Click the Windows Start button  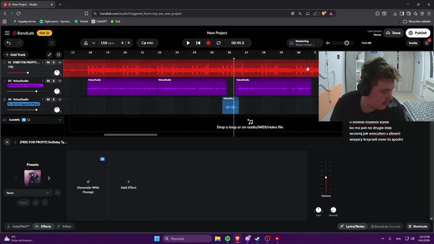click(x=157, y=239)
